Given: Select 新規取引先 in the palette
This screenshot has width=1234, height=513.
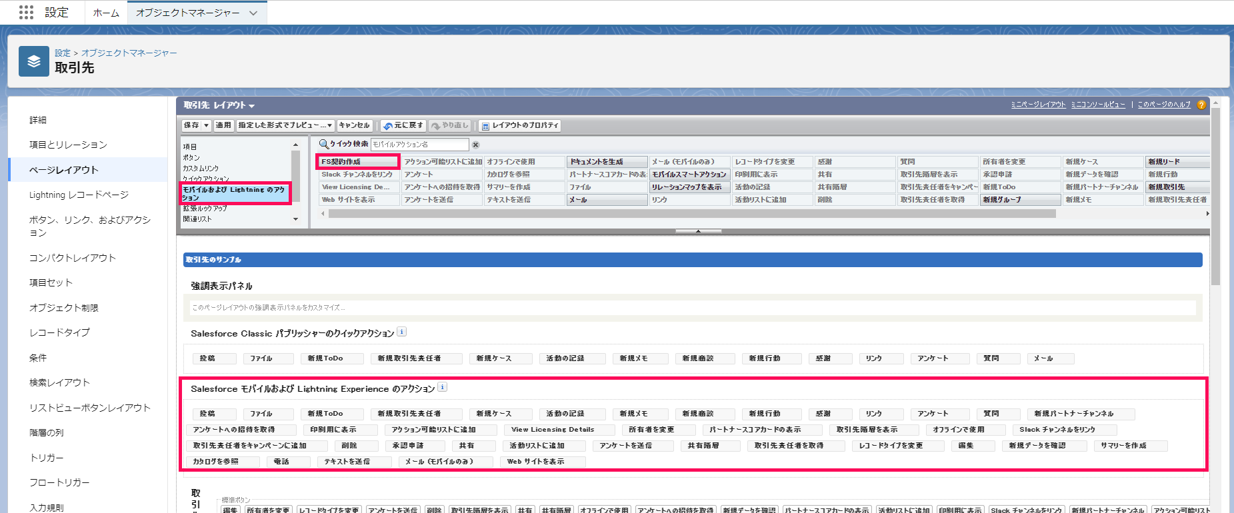Looking at the screenshot, I should [x=1178, y=187].
